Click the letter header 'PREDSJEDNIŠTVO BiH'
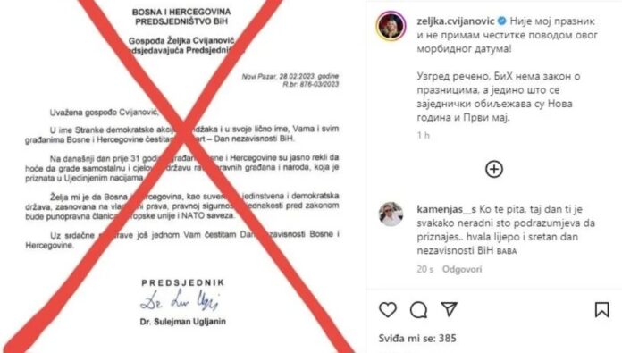Image resolution: width=622 pixels, height=353 pixels. [181, 21]
